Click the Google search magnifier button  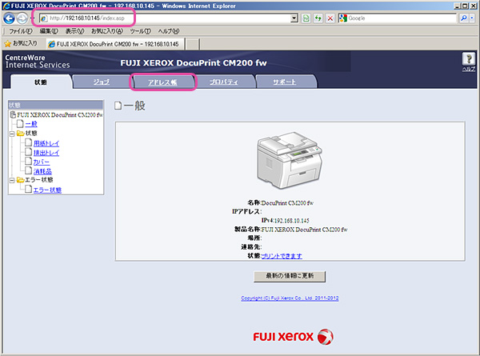(x=465, y=18)
